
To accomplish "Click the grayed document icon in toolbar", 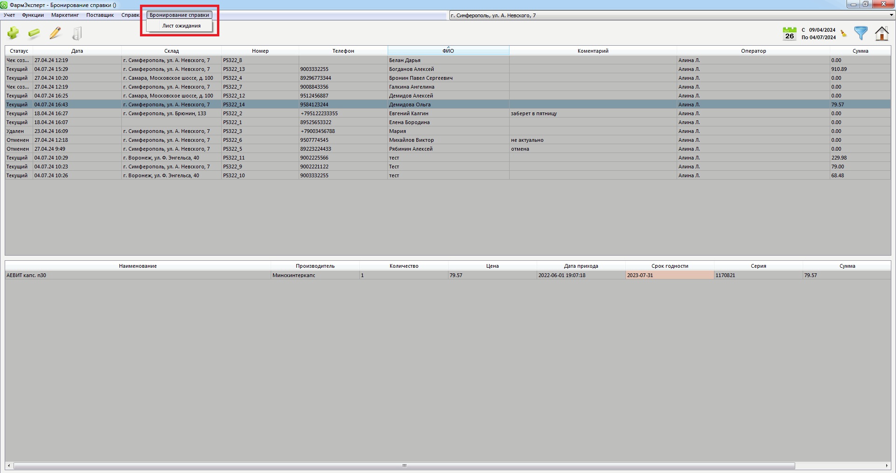I will pos(77,33).
